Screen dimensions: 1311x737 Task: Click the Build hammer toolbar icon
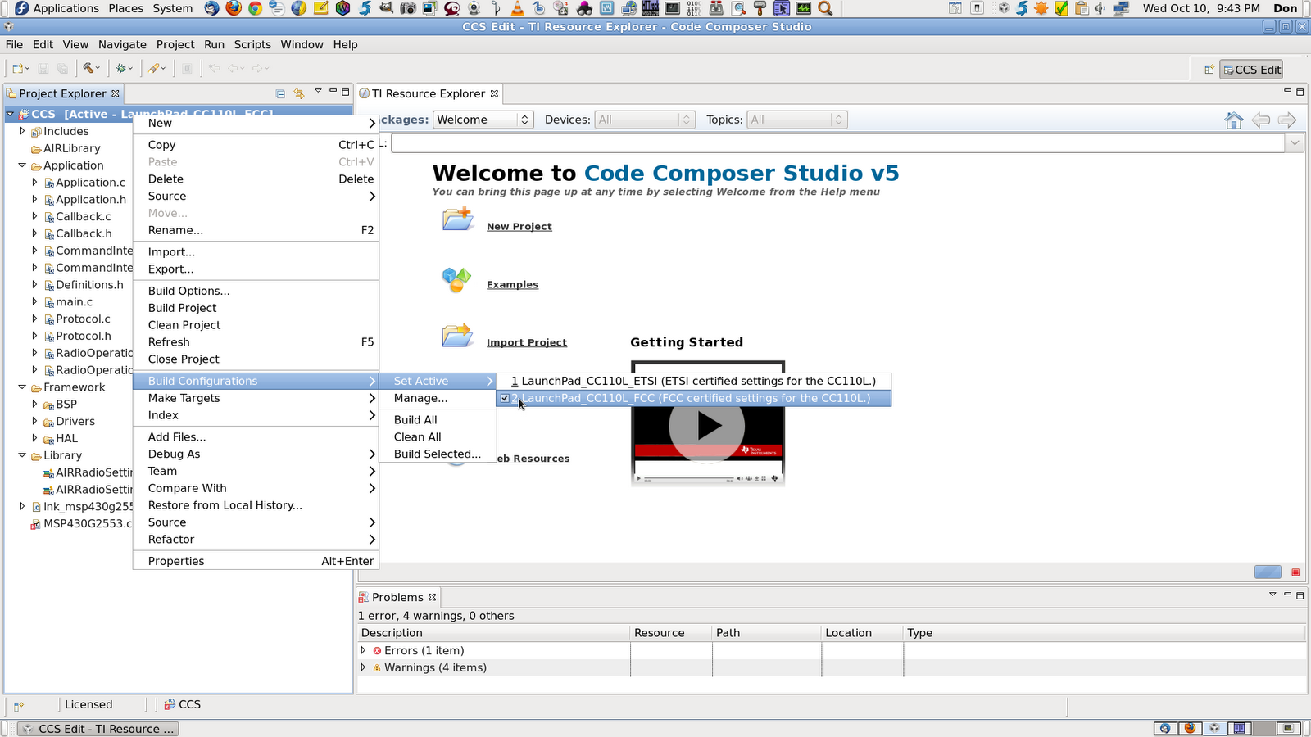pyautogui.click(x=88, y=69)
